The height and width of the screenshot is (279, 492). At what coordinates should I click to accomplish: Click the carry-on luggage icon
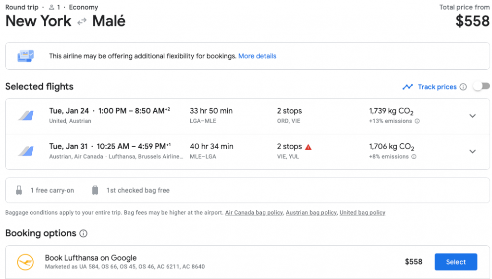point(19,190)
